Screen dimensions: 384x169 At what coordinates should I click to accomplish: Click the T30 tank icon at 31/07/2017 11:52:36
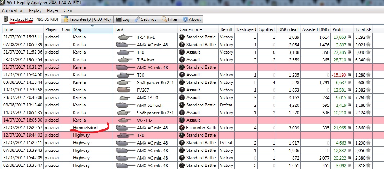click(x=125, y=52)
